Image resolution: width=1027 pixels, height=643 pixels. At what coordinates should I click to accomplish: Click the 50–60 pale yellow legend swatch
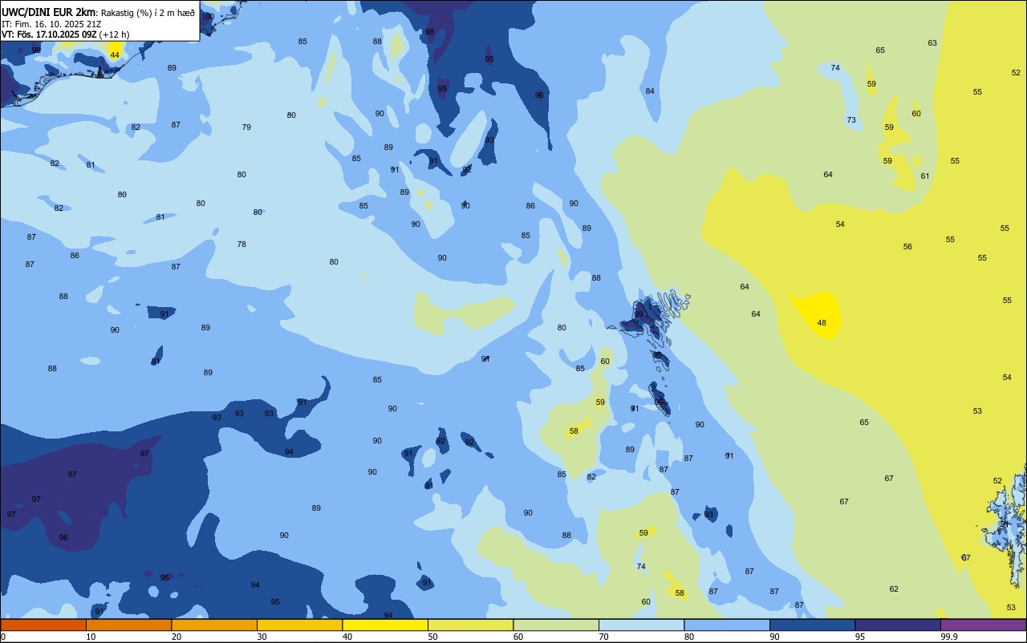click(x=470, y=625)
